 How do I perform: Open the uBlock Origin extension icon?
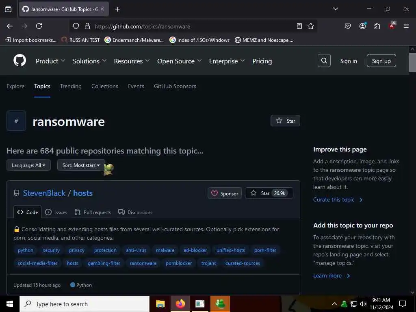(x=392, y=26)
